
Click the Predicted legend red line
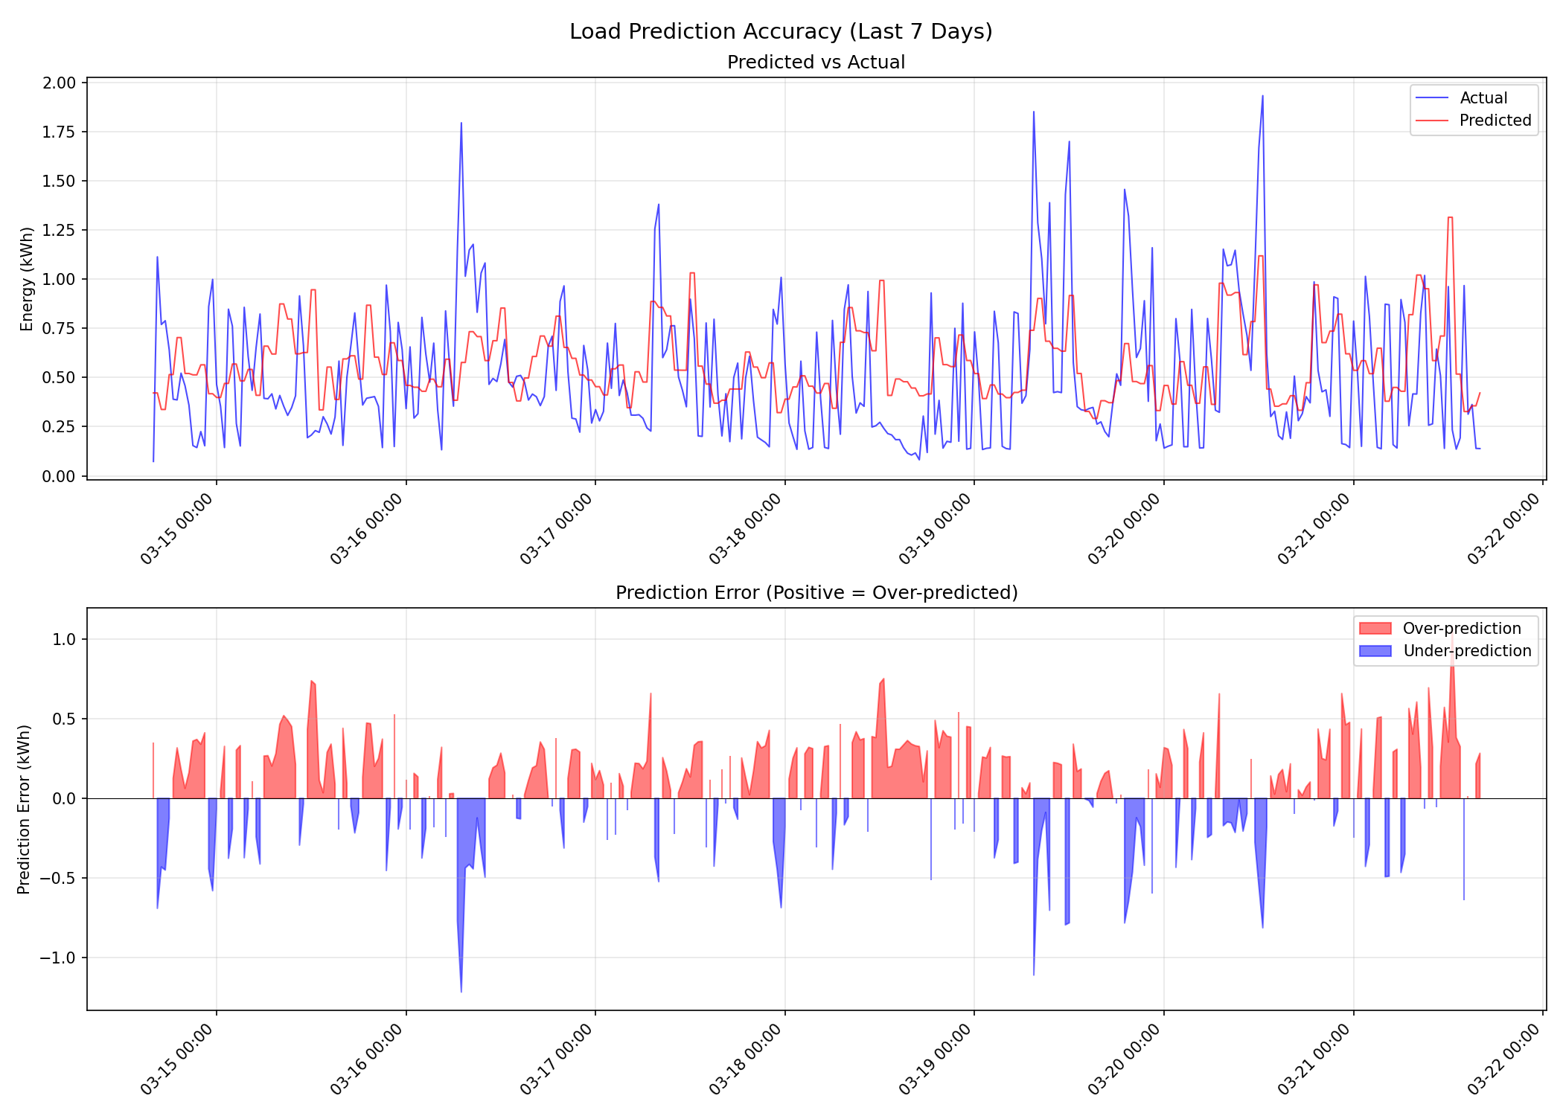[1431, 121]
